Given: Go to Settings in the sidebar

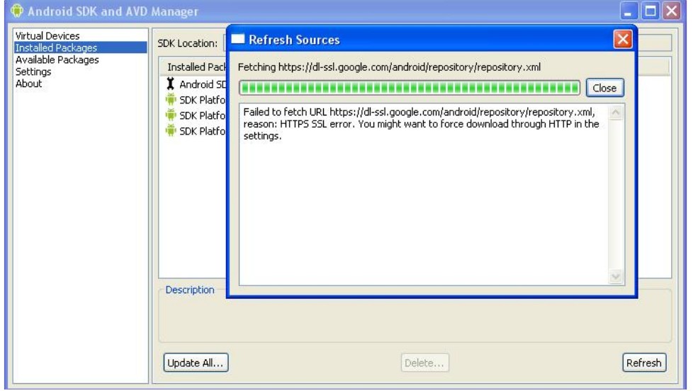Looking at the screenshot, I should click(33, 72).
